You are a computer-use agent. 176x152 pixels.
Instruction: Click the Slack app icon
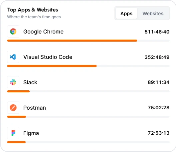(13, 82)
